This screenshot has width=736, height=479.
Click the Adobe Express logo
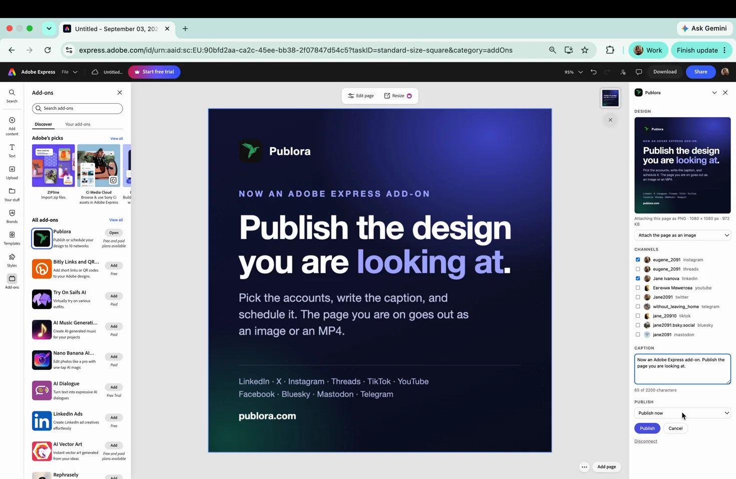pos(12,72)
